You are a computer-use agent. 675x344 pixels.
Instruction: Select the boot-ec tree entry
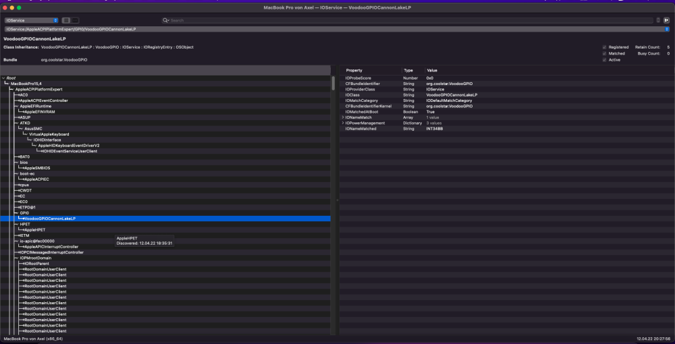(27, 174)
